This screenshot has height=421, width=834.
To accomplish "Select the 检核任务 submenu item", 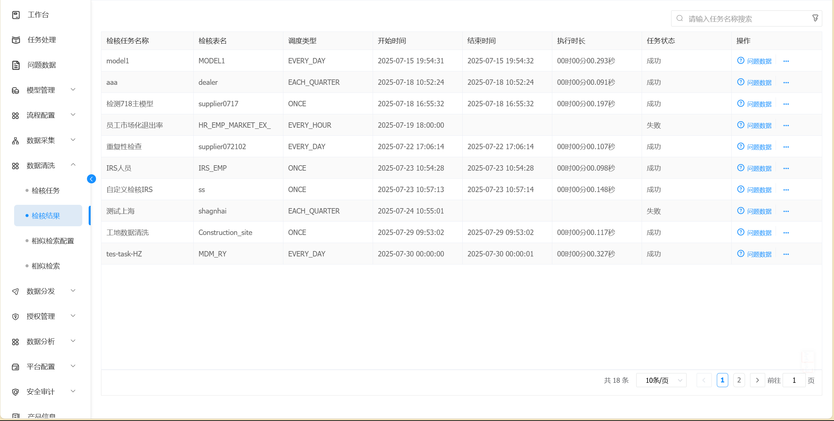I will (x=46, y=190).
